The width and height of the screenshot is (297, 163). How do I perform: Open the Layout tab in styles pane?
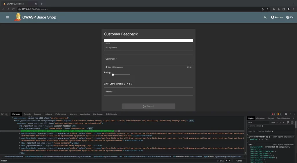271,118
